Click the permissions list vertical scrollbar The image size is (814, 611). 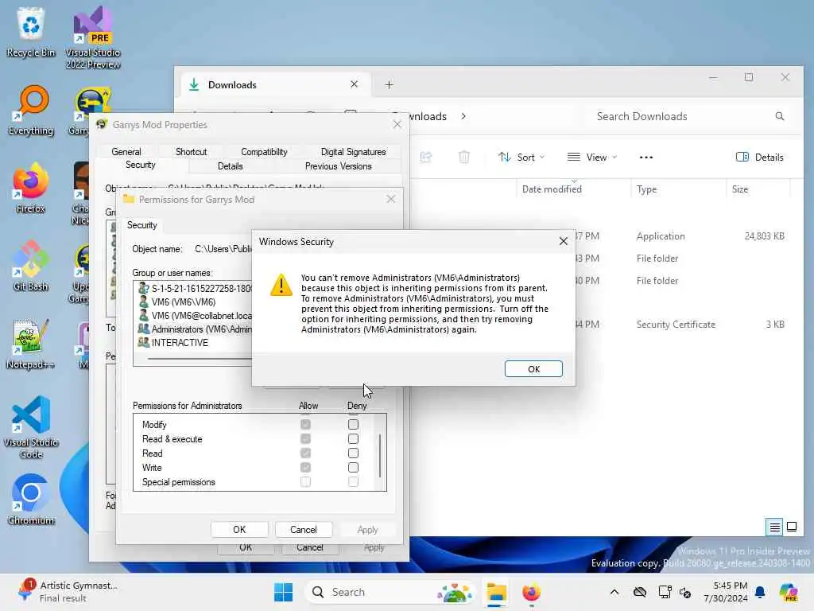tap(380, 455)
